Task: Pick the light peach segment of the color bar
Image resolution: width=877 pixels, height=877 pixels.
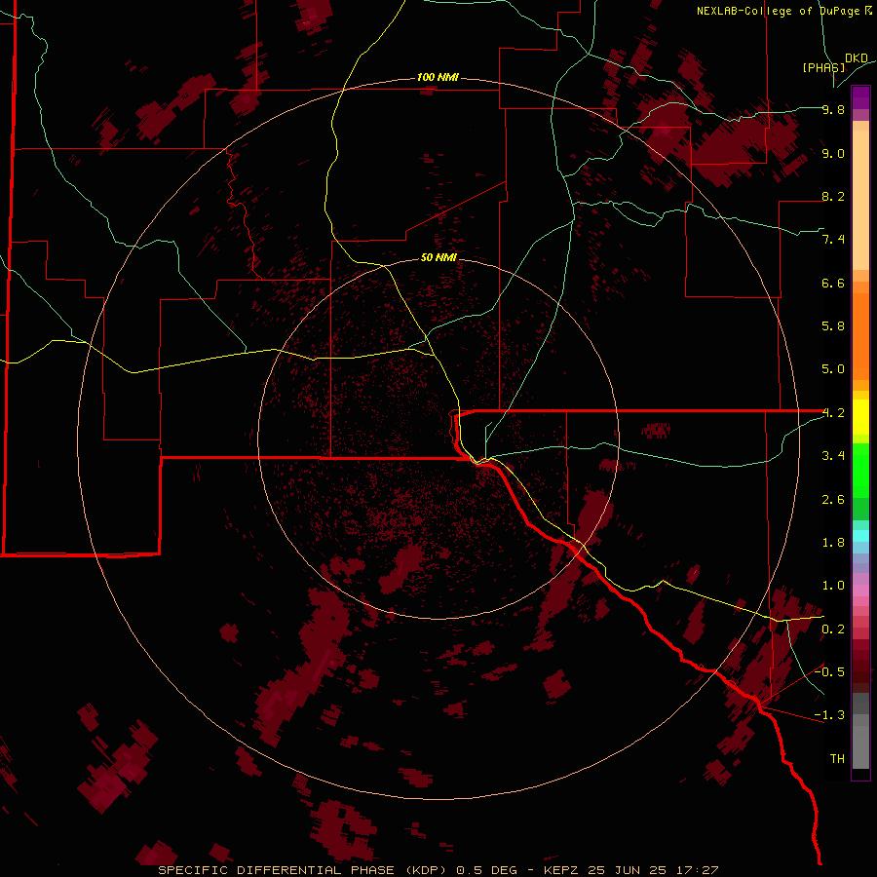Action: [x=860, y=200]
